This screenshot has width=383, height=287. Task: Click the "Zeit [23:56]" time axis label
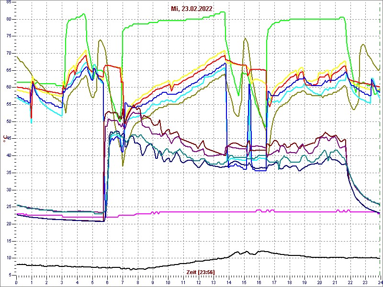click(201, 272)
